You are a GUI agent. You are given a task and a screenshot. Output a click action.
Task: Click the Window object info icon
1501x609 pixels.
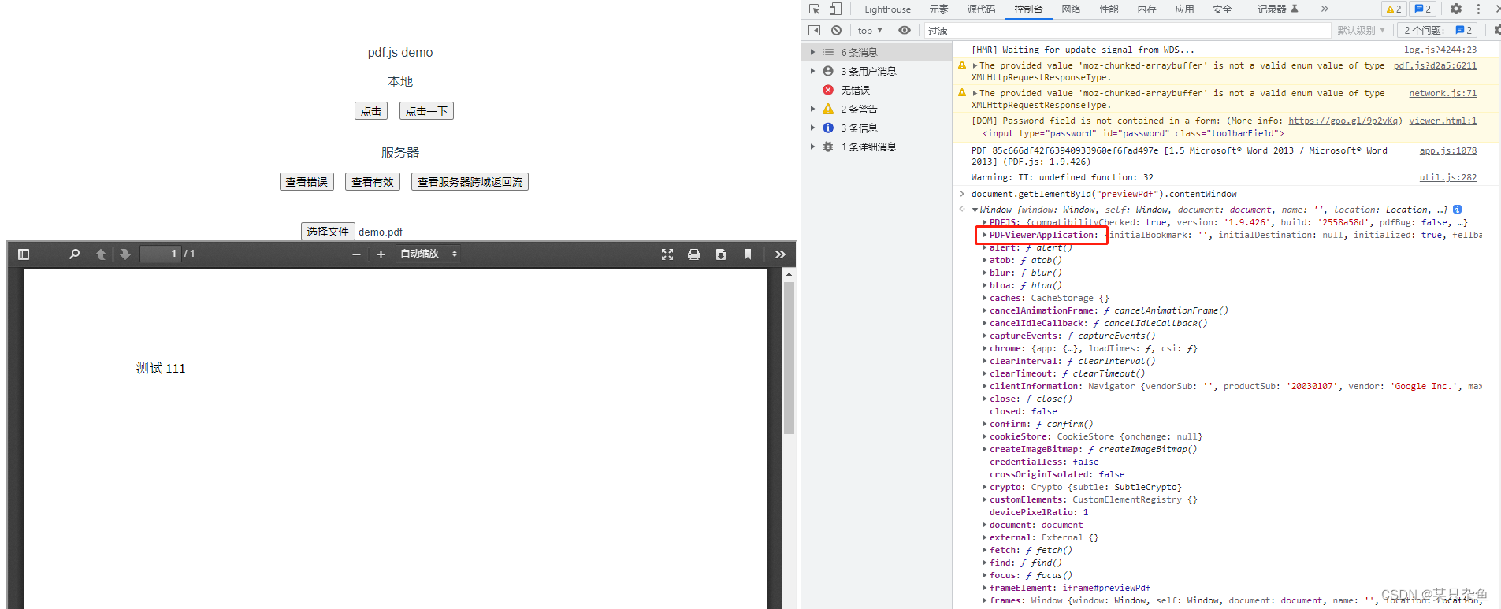point(1457,210)
